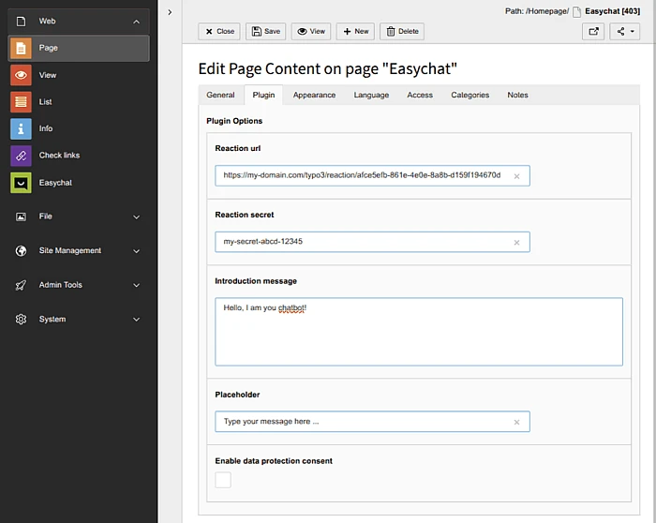Screen dimensions: 656x523
Task: Click the Web document icon
Action: [21, 21]
